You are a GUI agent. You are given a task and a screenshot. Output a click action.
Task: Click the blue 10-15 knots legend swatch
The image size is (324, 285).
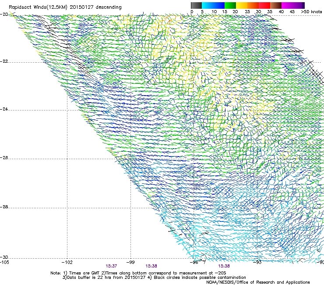pyautogui.click(x=218, y=5)
